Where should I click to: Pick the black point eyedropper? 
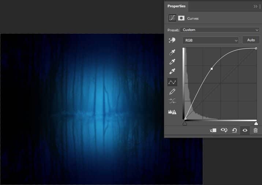pos(172,53)
